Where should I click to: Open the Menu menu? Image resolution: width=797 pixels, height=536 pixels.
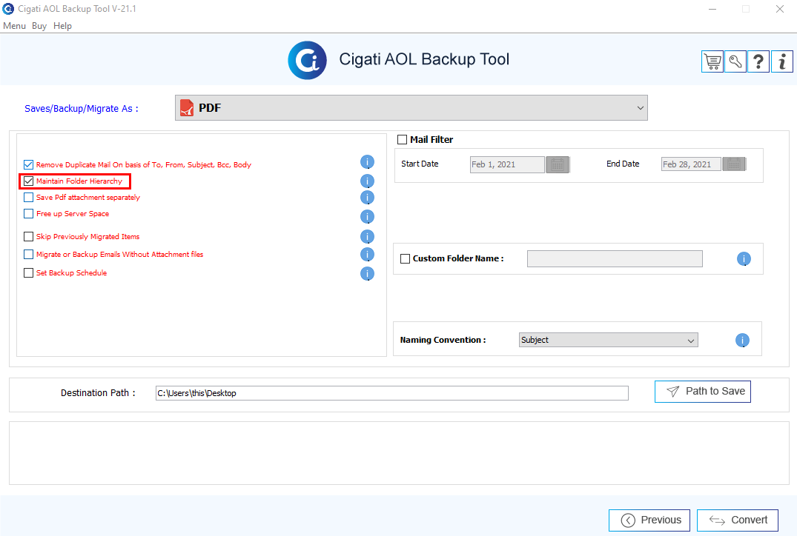14,26
